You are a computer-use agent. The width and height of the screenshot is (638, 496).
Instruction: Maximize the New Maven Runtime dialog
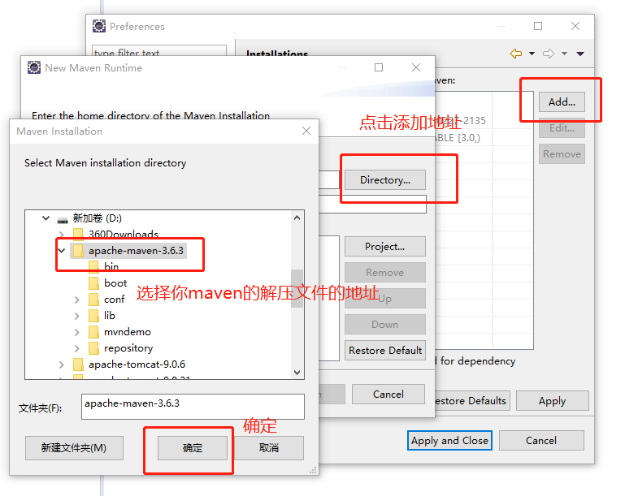(x=379, y=67)
